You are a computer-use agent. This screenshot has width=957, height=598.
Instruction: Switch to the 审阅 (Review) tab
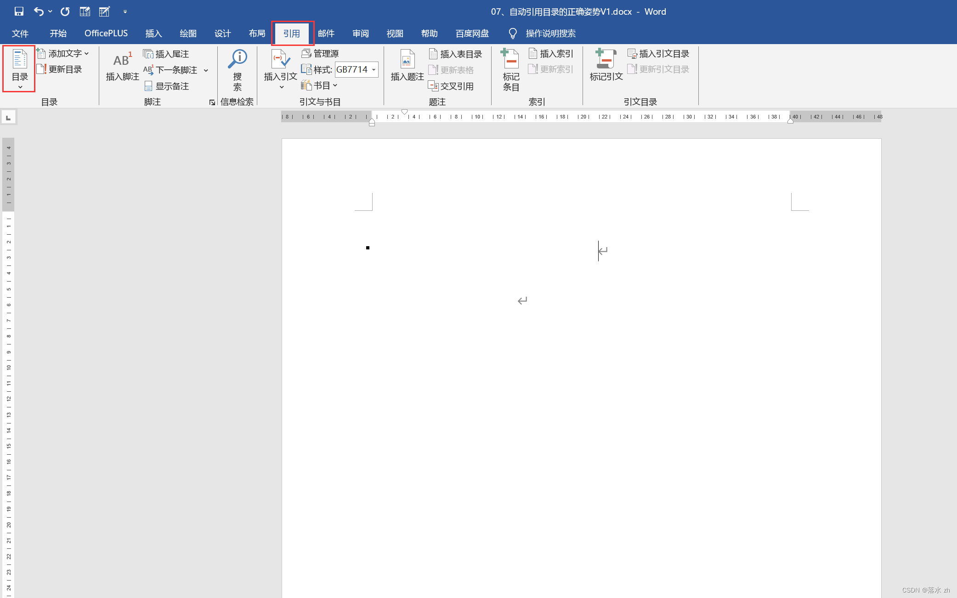(x=361, y=34)
